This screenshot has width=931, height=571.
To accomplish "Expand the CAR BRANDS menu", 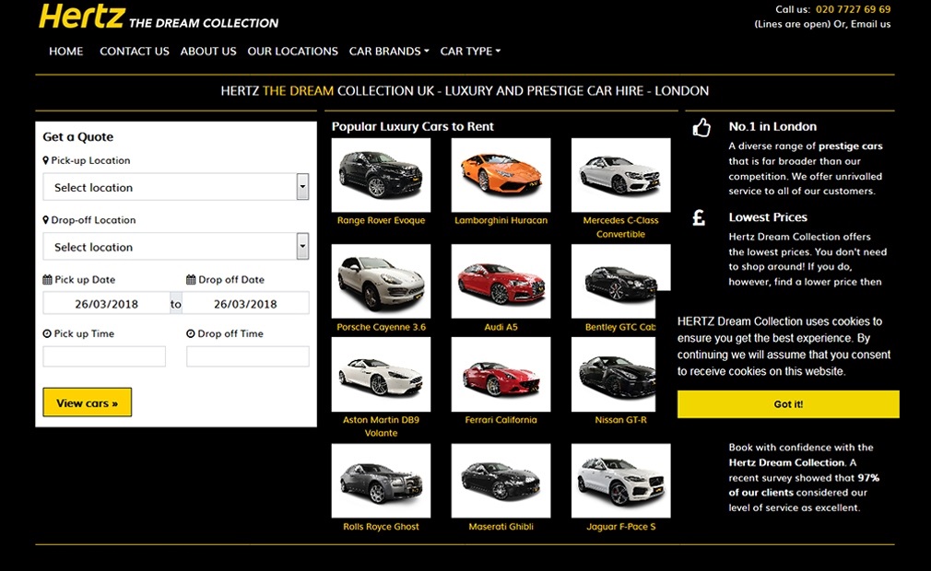I will point(389,51).
